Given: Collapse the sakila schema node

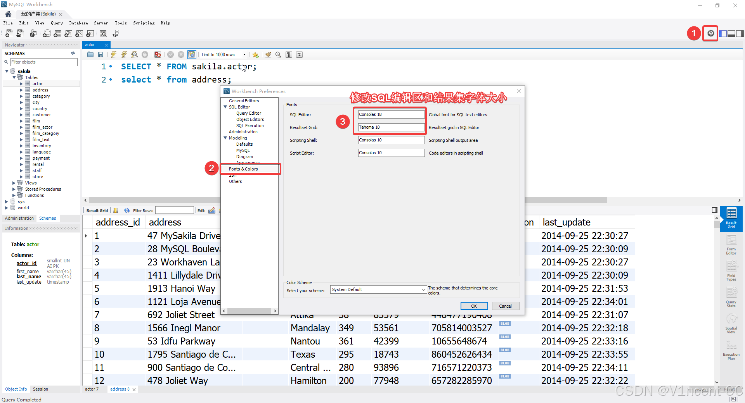Looking at the screenshot, I should [x=7, y=71].
